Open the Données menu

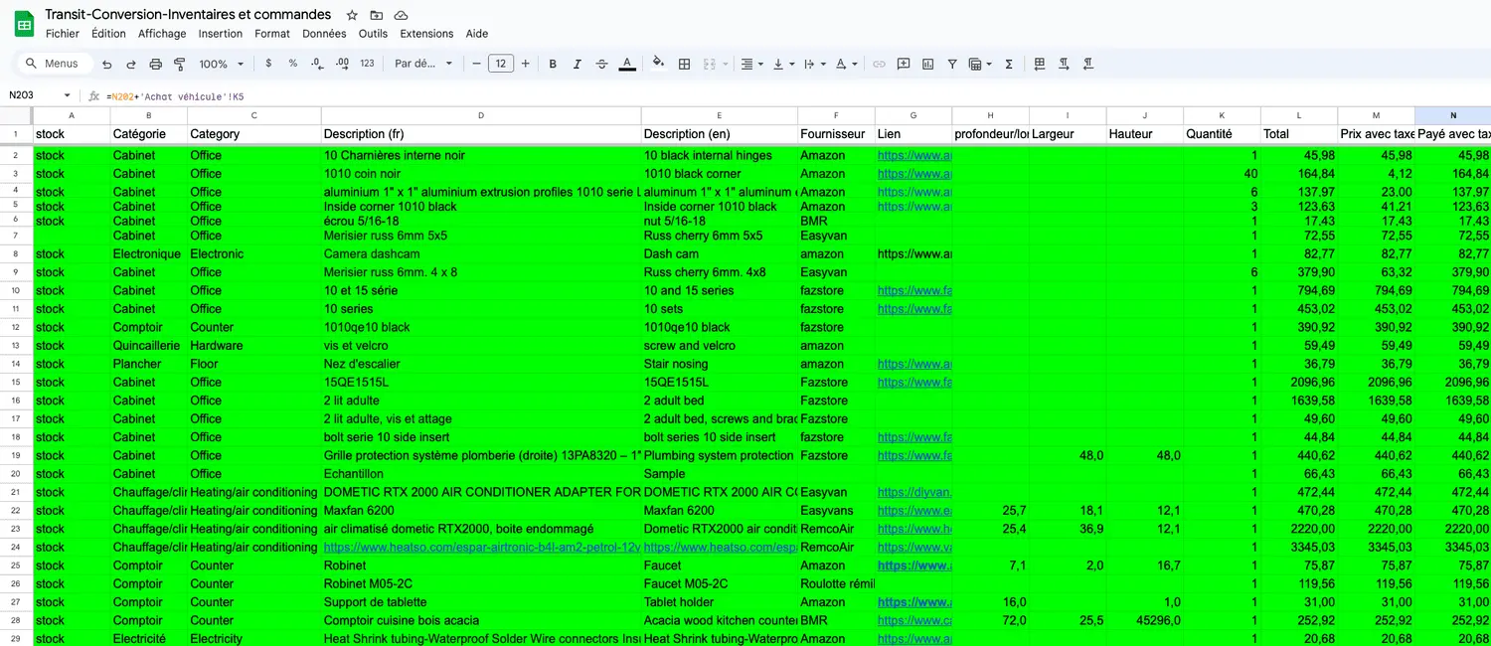(324, 34)
